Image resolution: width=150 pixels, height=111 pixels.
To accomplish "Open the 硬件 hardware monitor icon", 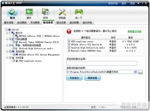I will (29, 12).
